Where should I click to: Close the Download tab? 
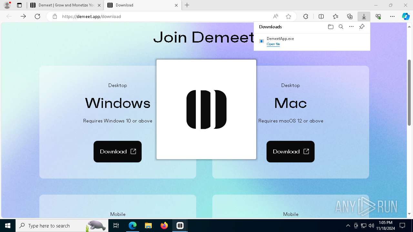pyautogui.click(x=176, y=5)
